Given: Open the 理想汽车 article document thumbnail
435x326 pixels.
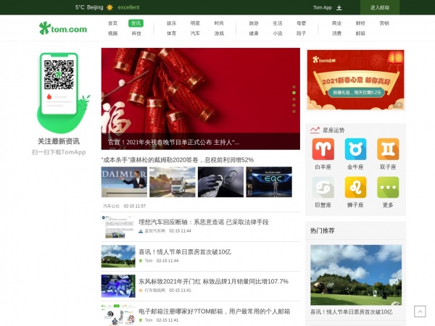Looking at the screenshot, I should coord(118,227).
